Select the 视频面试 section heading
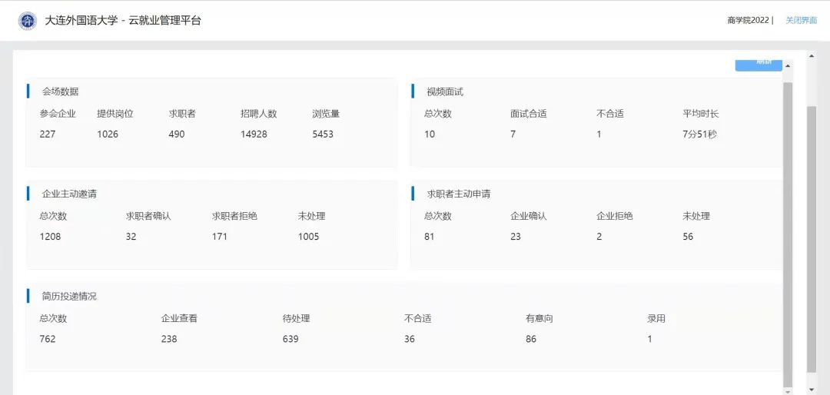The height and width of the screenshot is (395, 830). click(x=445, y=91)
